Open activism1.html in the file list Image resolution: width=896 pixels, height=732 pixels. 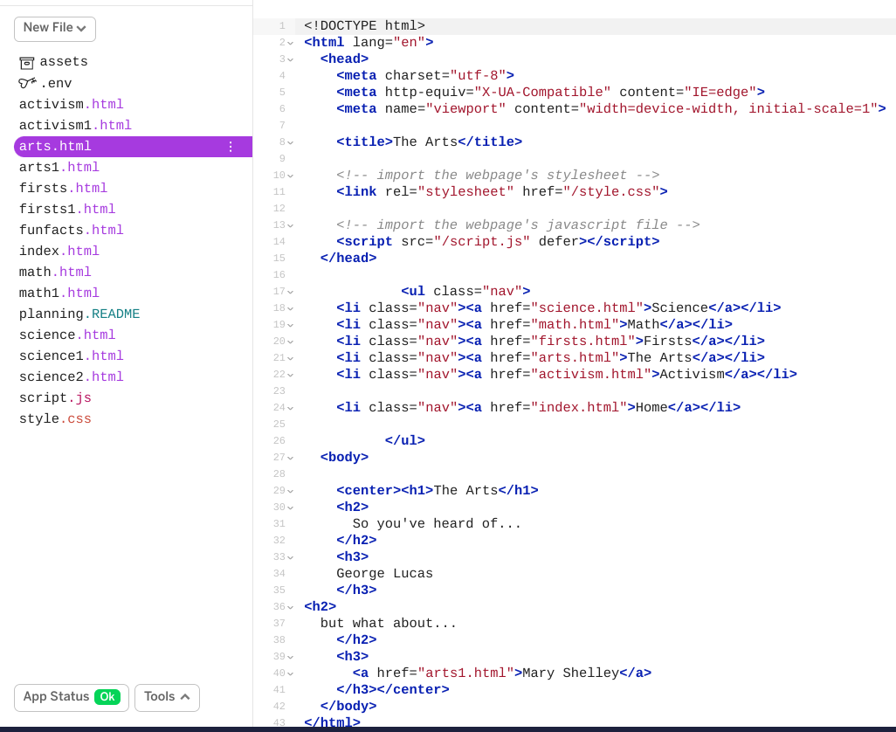[x=75, y=125]
